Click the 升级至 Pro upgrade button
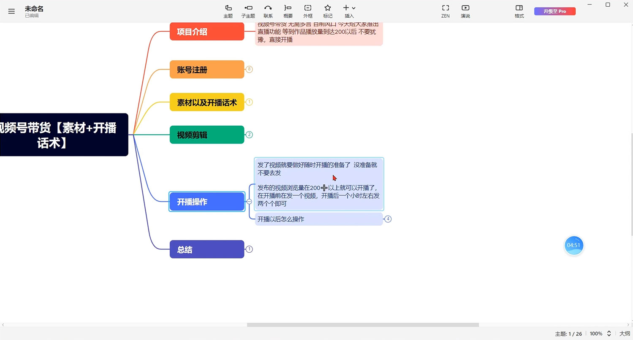Viewport: 633px width, 340px height. (554, 11)
